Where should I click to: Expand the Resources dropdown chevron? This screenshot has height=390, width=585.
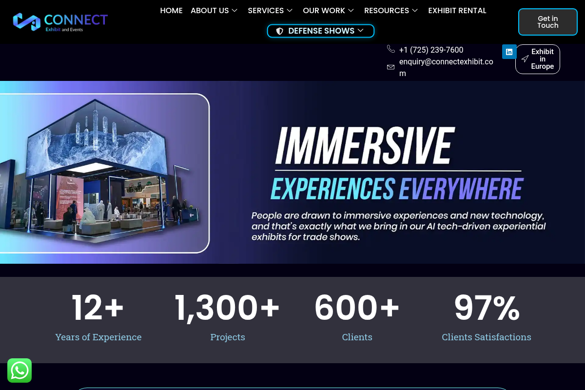point(415,11)
